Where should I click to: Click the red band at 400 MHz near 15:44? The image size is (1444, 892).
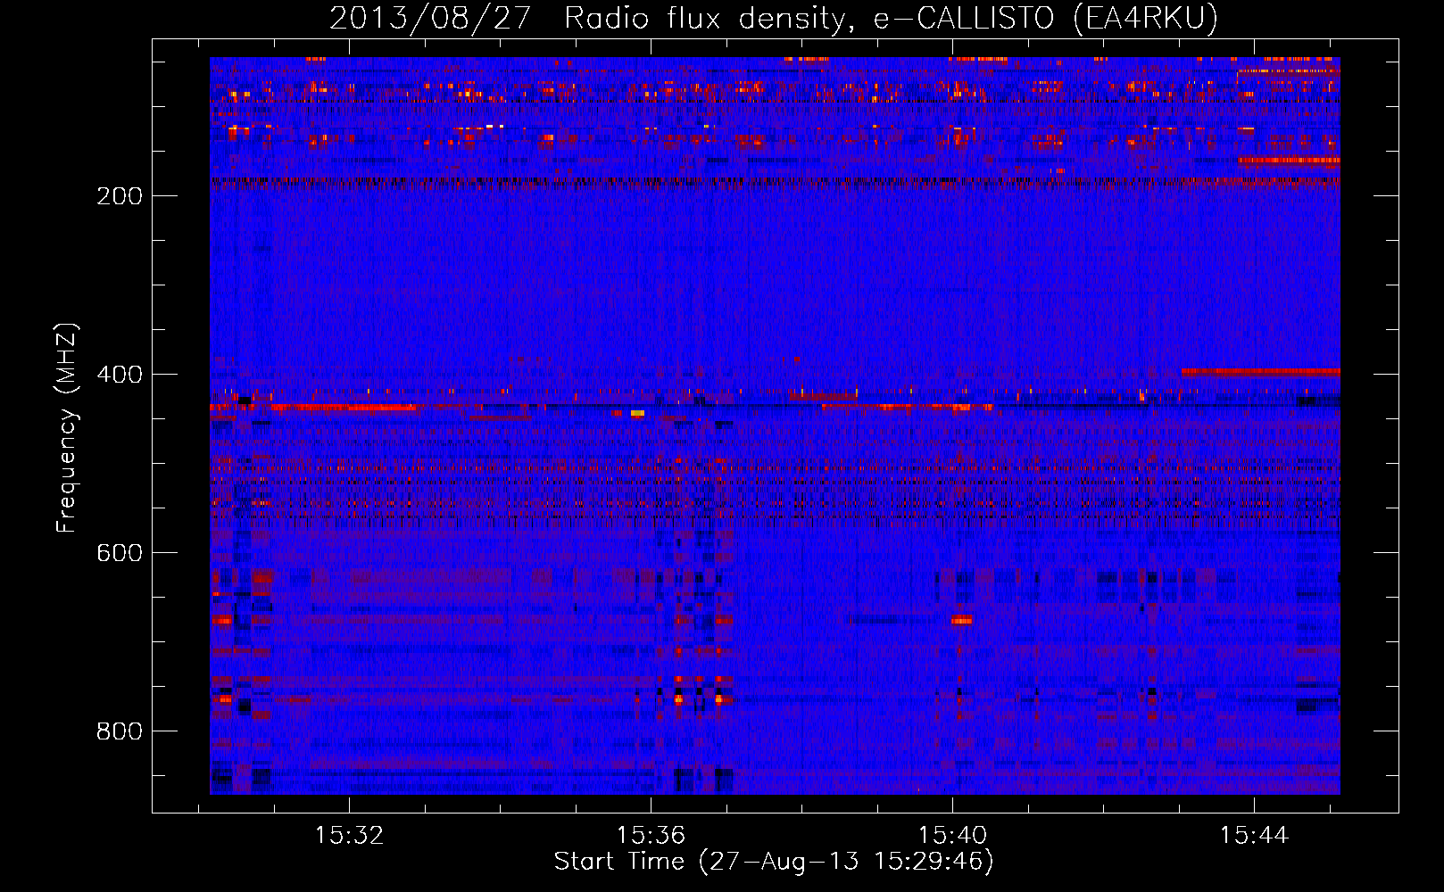point(1260,371)
